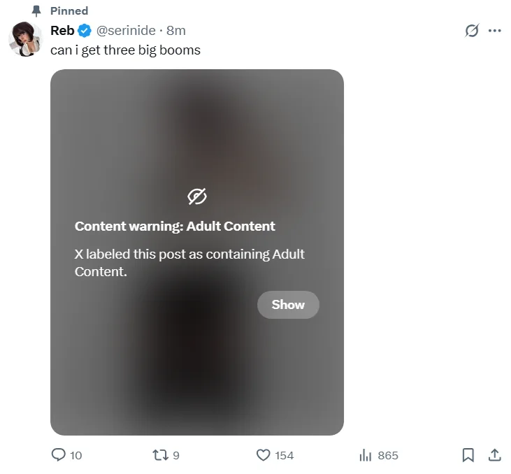This screenshot has width=511, height=474.
Task: Like the post with the heart icon
Action: coord(263,455)
